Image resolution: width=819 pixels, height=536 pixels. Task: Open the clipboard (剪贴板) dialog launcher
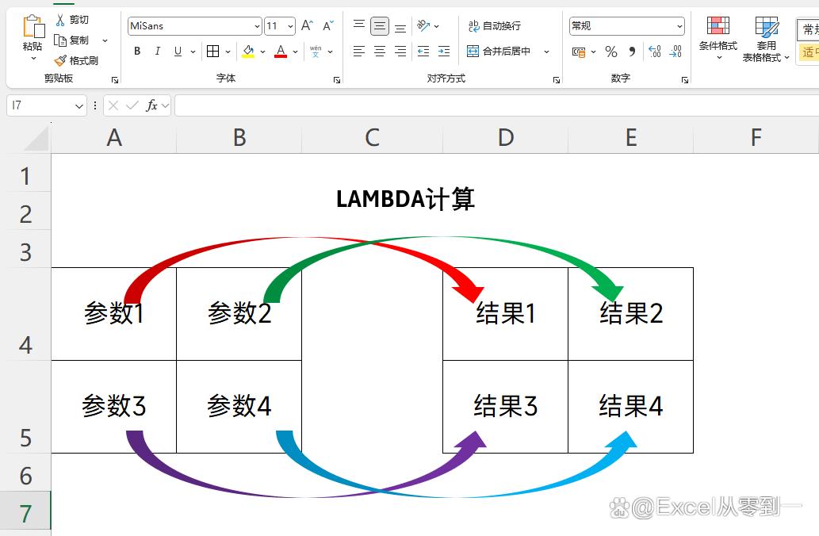pos(115,80)
